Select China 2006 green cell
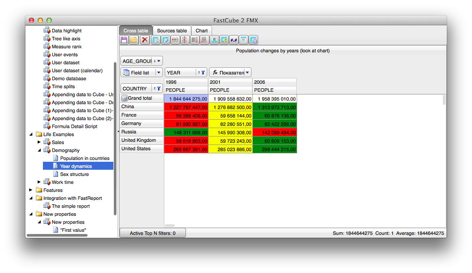The width and height of the screenshot is (472, 273). (275, 107)
